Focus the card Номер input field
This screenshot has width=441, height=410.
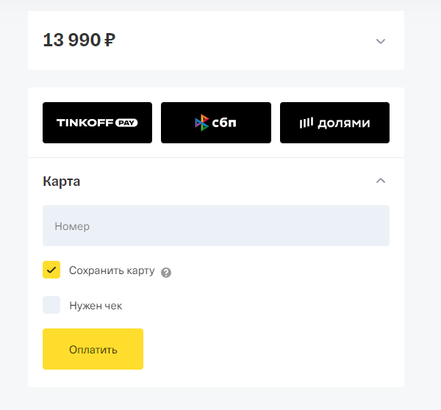pyautogui.click(x=216, y=226)
